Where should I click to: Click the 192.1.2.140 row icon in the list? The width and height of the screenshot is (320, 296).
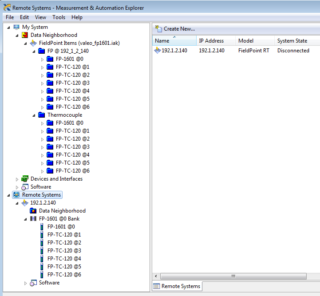(x=158, y=50)
